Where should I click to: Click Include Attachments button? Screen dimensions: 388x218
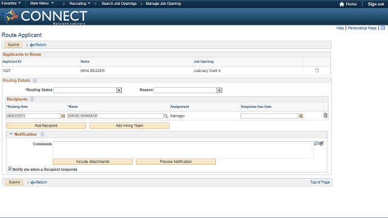pos(93,162)
